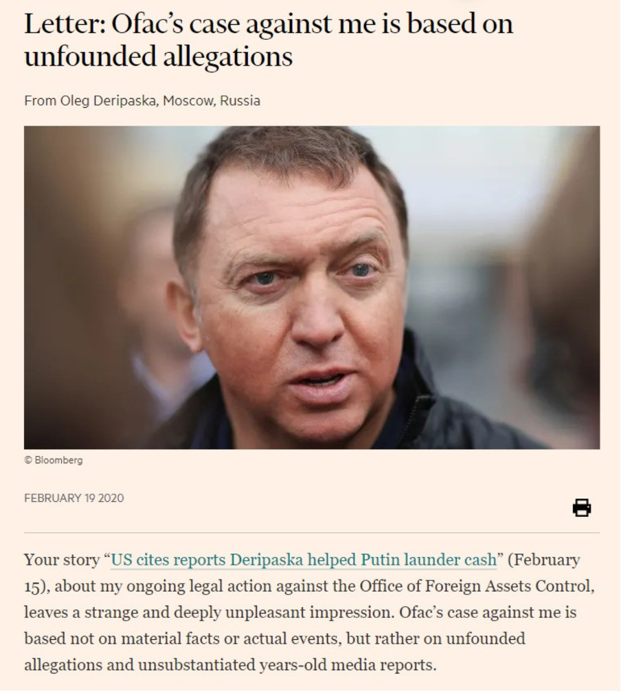621x692 pixels.
Task: Click the words "unfounded allegations" in the headline
Action: pyautogui.click(x=158, y=56)
